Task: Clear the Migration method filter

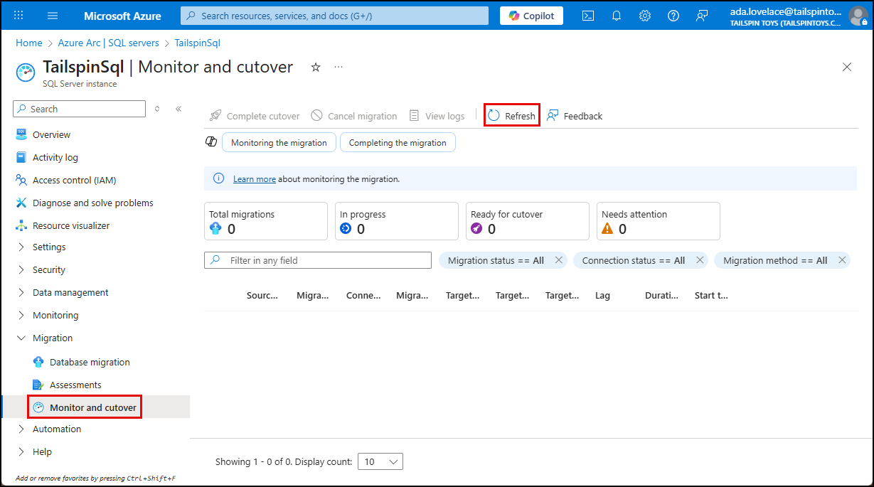Action: 842,260
